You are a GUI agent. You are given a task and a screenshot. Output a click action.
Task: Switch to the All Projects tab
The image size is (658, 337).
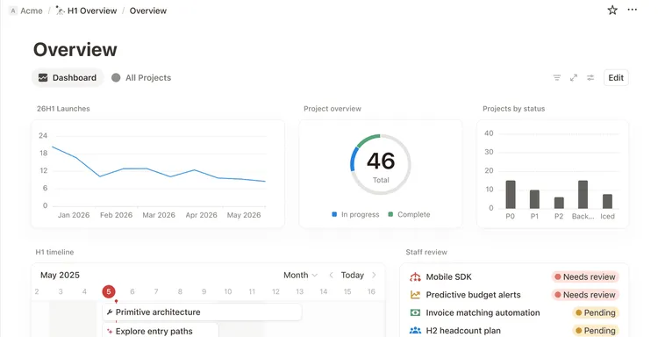point(141,77)
